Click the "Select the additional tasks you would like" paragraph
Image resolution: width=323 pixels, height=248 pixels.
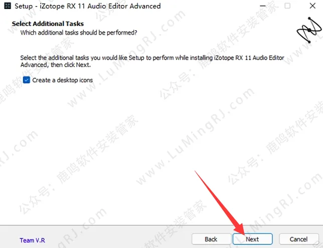(152, 61)
